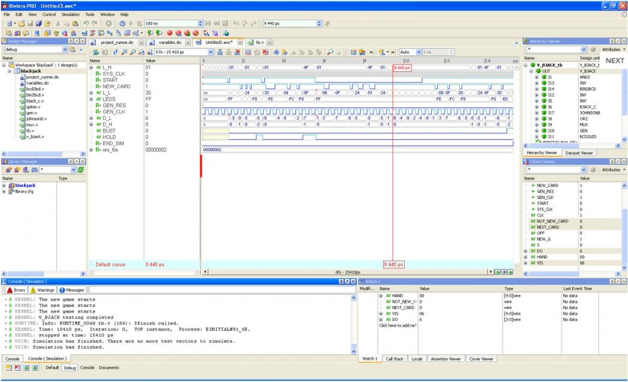
Task: Close the variables.do tab with its X
Action: pos(188,43)
